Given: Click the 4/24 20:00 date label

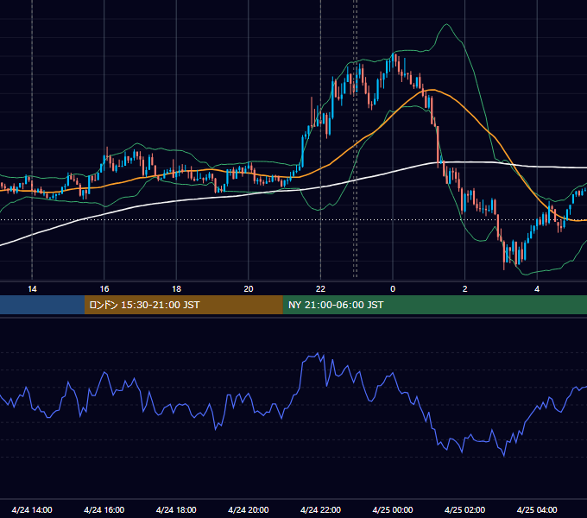Looking at the screenshot, I should tap(249, 509).
